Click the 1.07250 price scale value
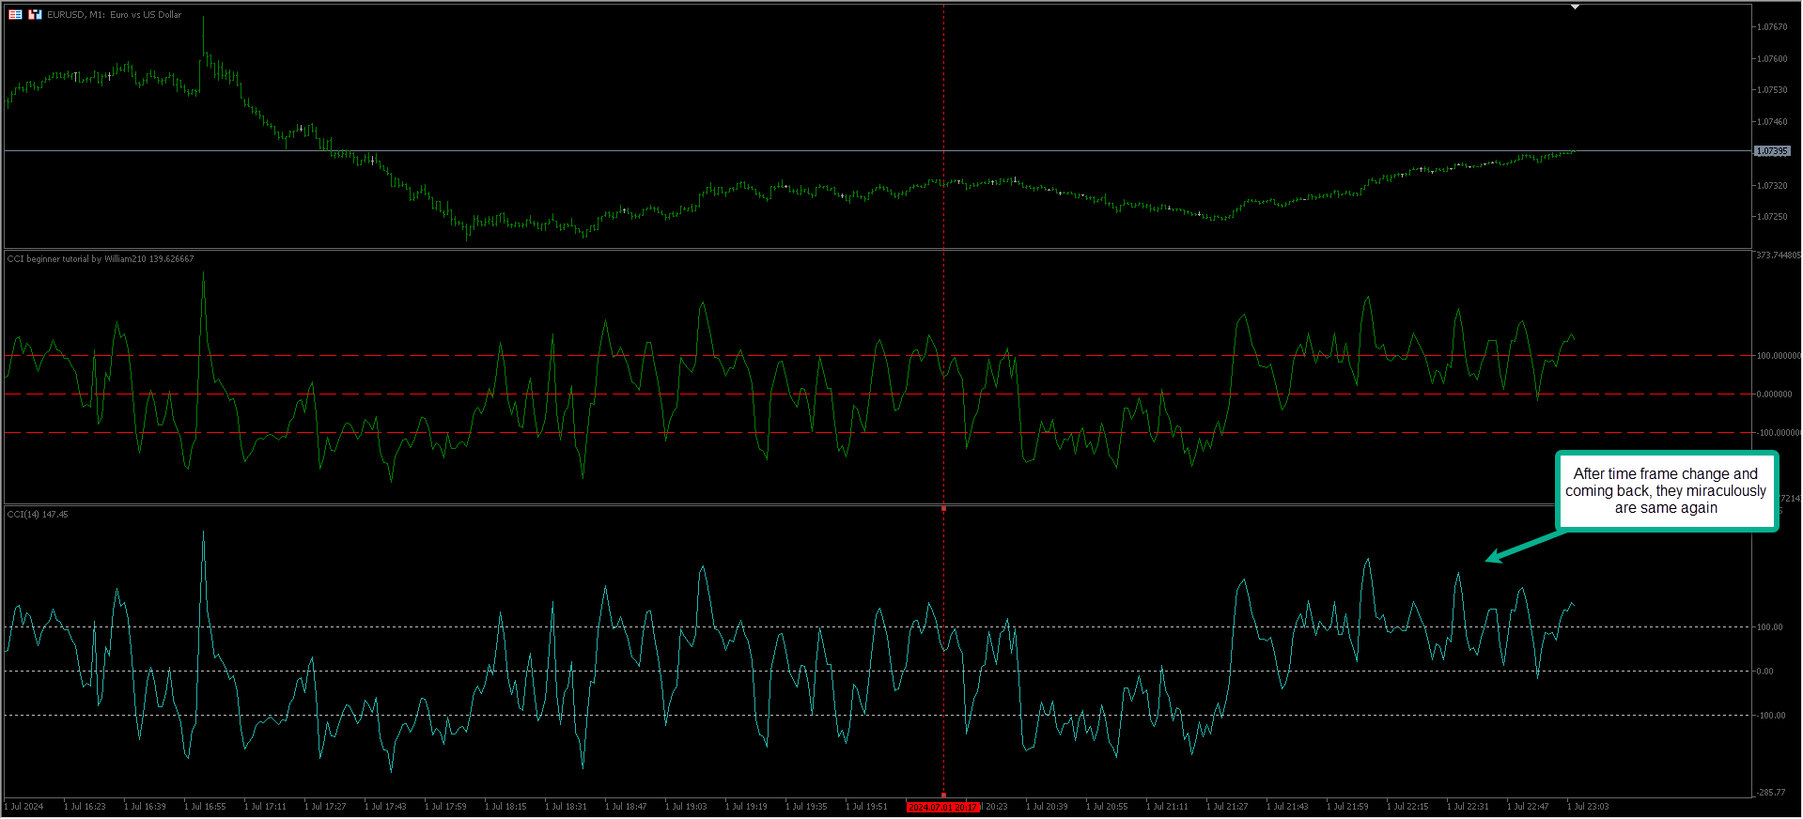 (1772, 216)
